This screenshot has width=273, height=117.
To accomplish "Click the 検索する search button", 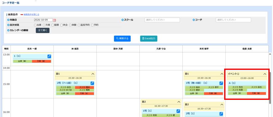I will coord(122,39).
